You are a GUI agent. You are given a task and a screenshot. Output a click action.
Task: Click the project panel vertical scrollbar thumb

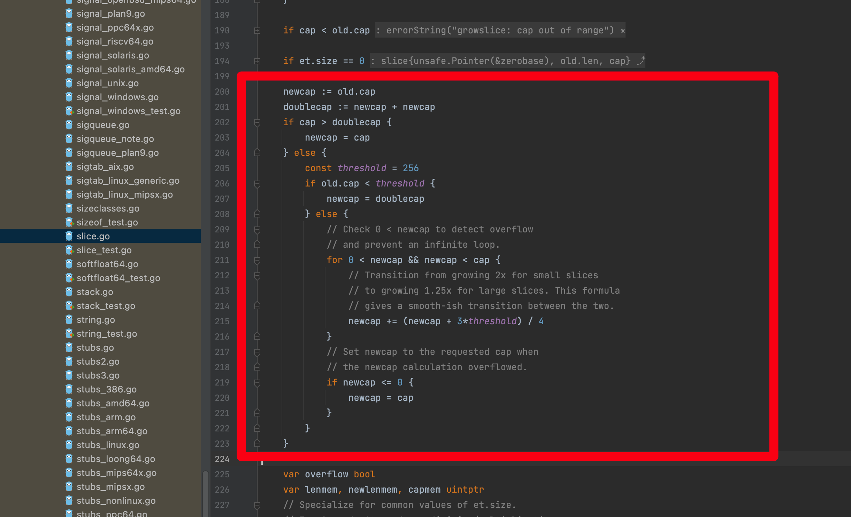[206, 493]
